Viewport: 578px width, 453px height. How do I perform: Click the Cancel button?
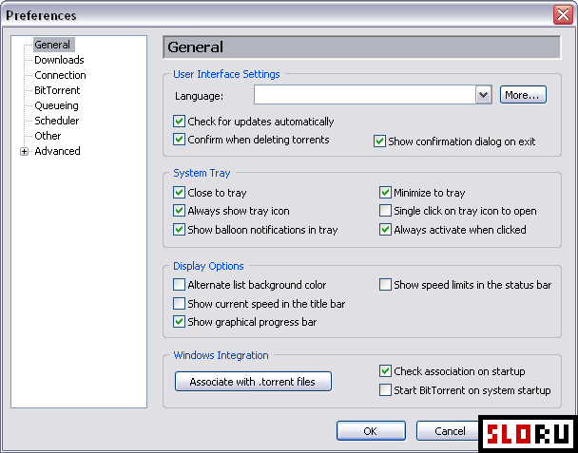pyautogui.click(x=448, y=431)
